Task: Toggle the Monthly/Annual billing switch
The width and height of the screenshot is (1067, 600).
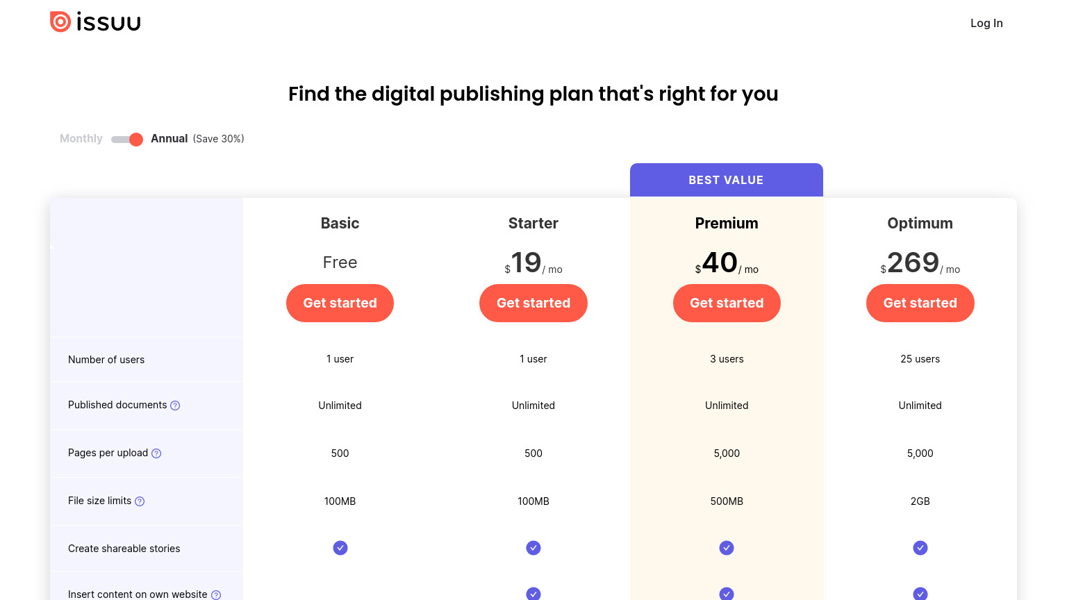Action: pyautogui.click(x=127, y=140)
